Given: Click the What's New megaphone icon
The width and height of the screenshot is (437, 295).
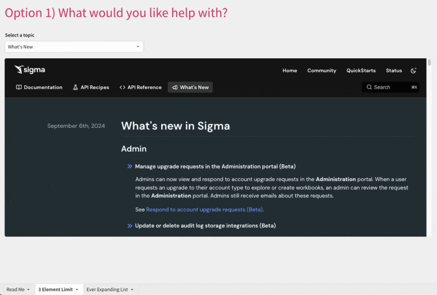Looking at the screenshot, I should pos(175,87).
